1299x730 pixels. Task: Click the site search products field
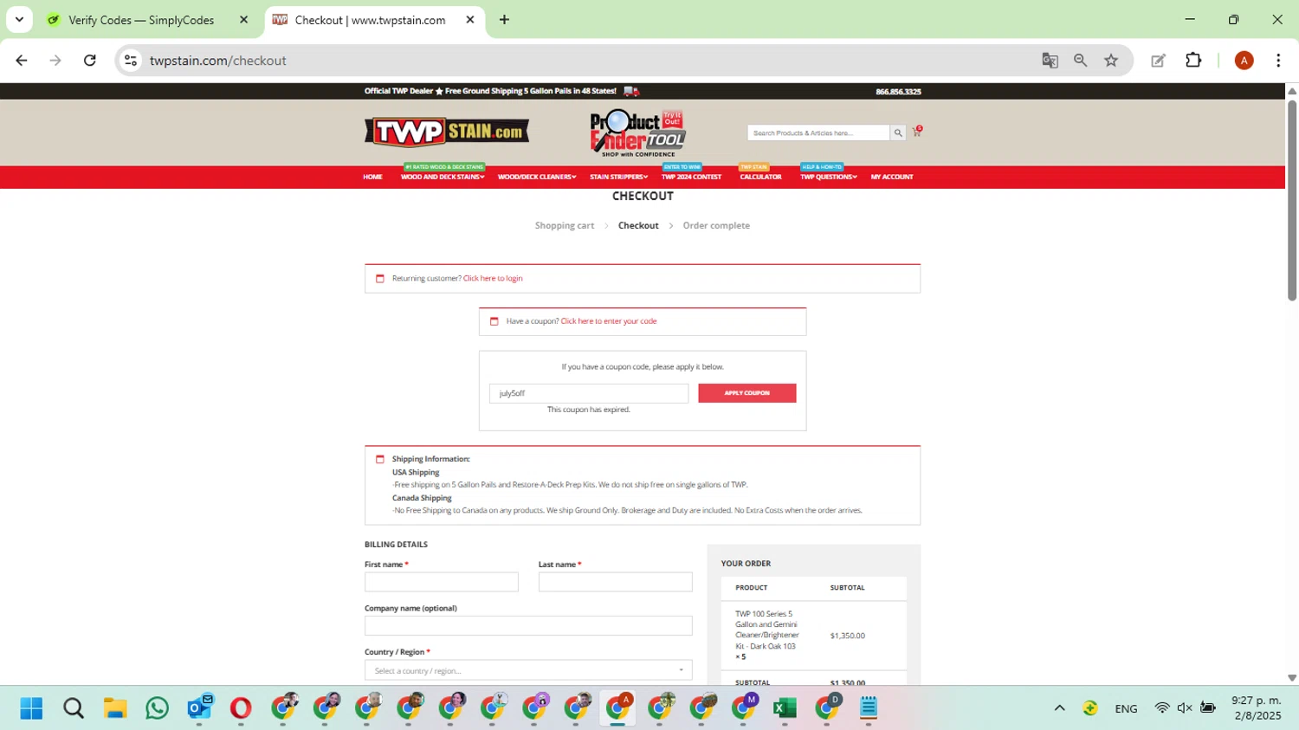tap(818, 132)
